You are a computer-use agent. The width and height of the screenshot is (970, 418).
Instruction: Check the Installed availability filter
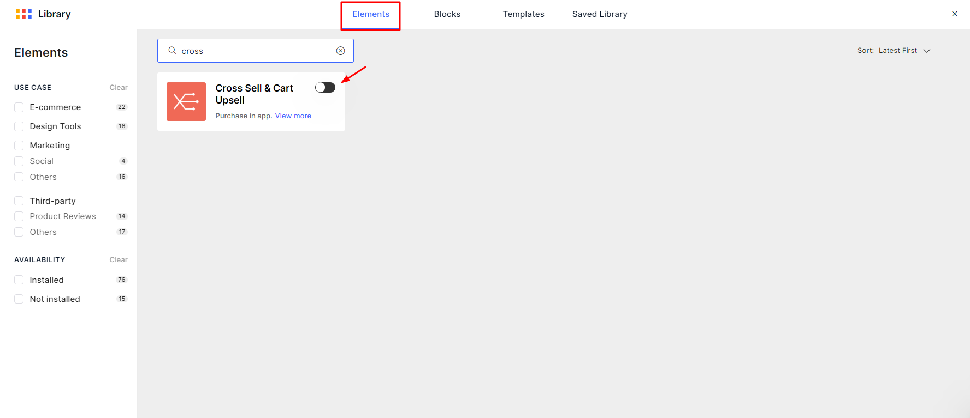click(x=19, y=280)
